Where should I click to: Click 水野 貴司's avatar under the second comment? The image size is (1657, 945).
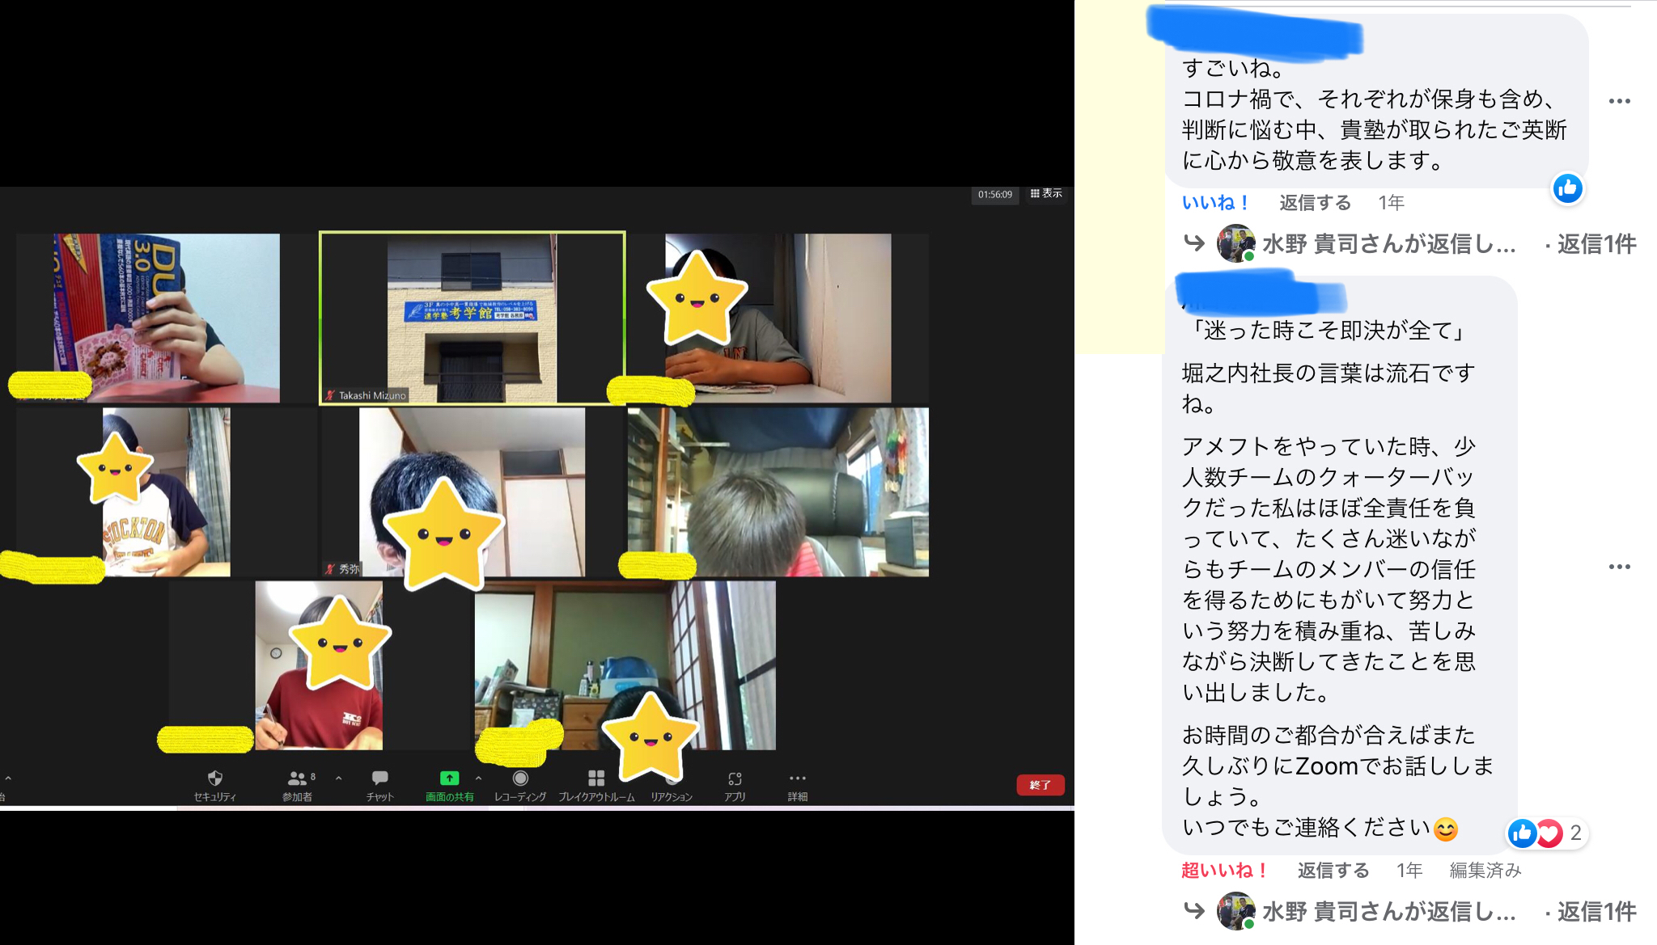pyautogui.click(x=1235, y=911)
